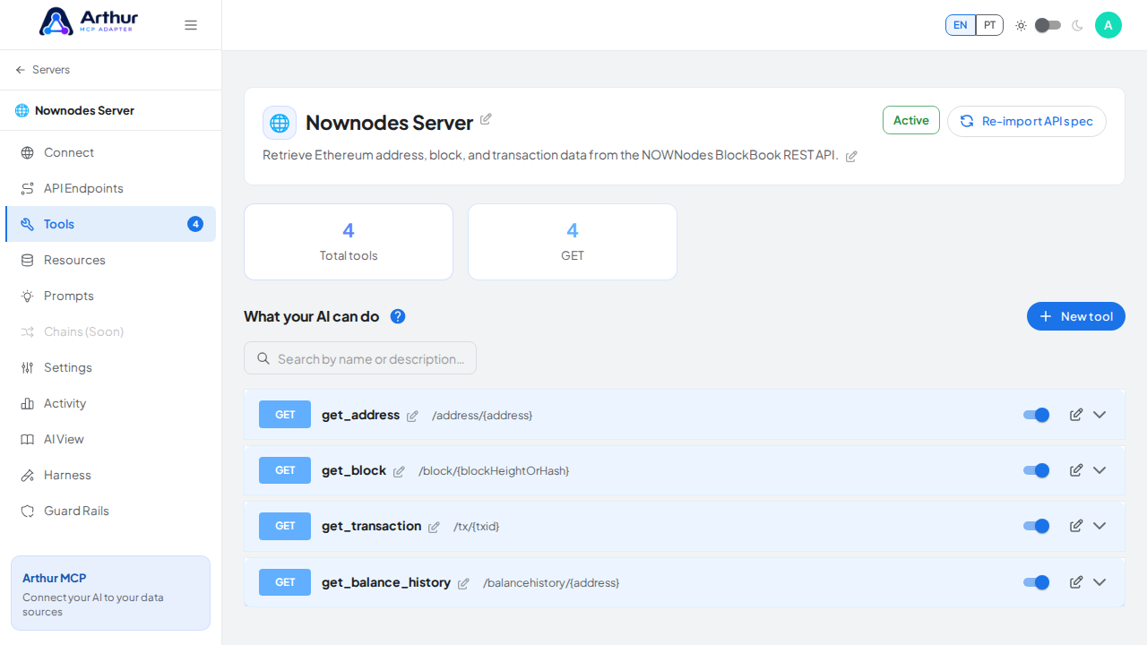Edit the Nownodes Server name
The width and height of the screenshot is (1147, 645).
[486, 119]
